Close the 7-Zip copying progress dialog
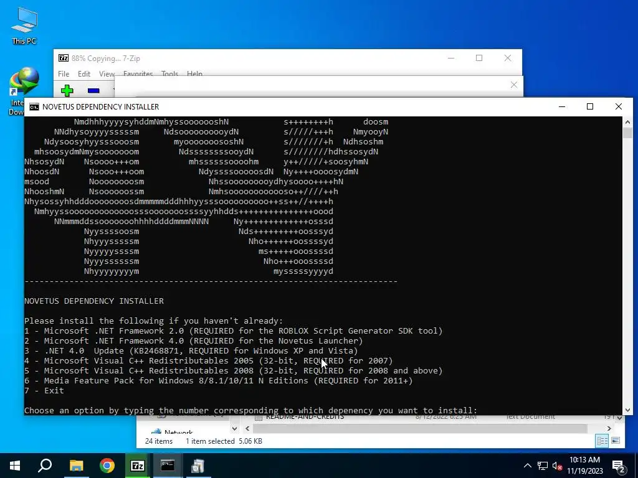Viewport: 638px width, 478px height. coord(514,85)
